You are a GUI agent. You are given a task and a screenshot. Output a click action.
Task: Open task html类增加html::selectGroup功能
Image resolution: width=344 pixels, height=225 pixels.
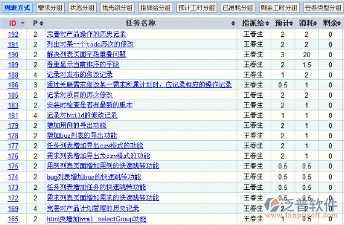97,219
